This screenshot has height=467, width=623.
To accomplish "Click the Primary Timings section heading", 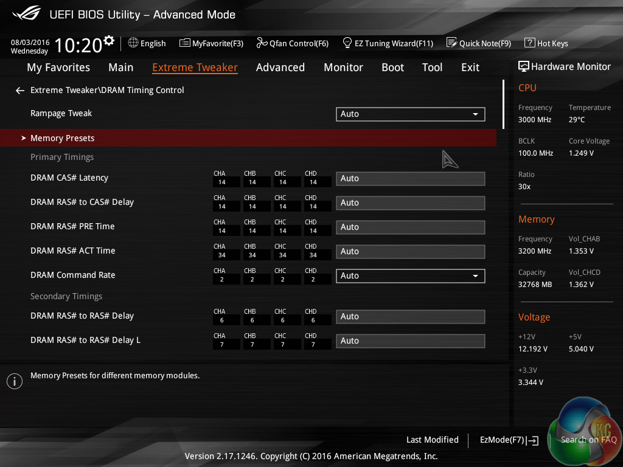I will click(62, 157).
